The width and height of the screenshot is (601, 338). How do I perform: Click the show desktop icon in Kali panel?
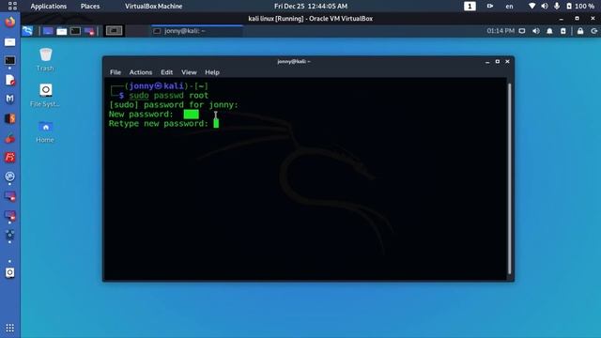coord(48,31)
